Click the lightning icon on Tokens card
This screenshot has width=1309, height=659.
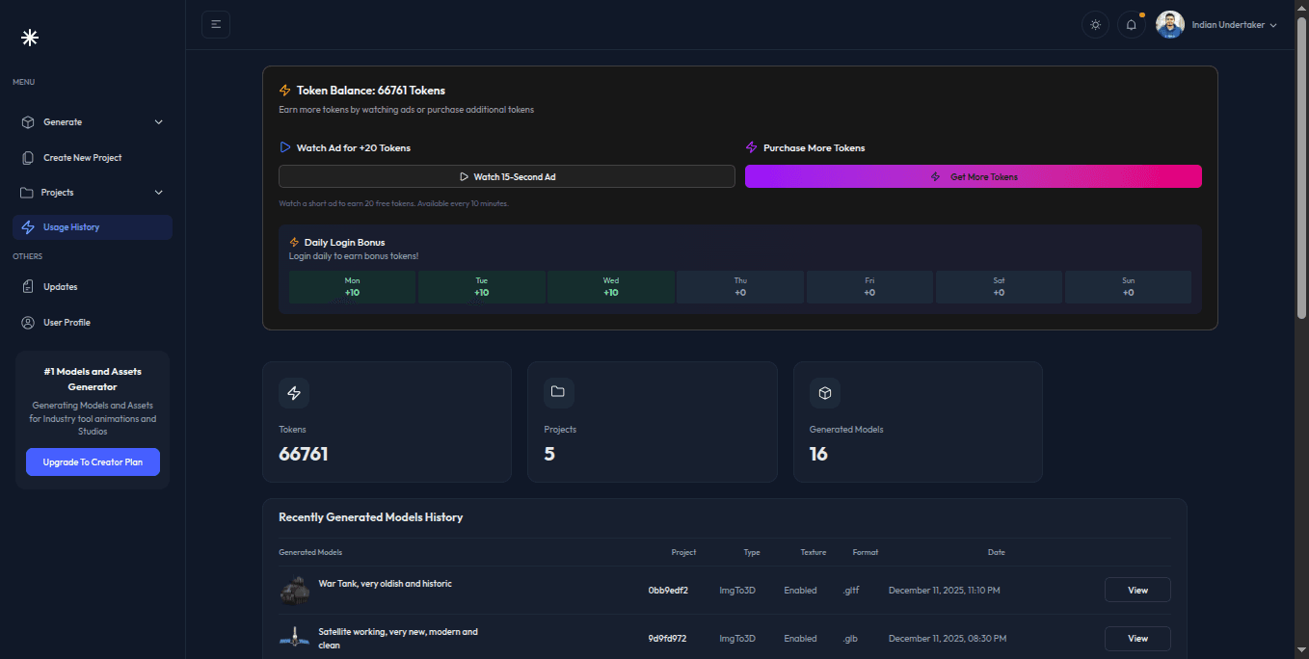coord(294,393)
